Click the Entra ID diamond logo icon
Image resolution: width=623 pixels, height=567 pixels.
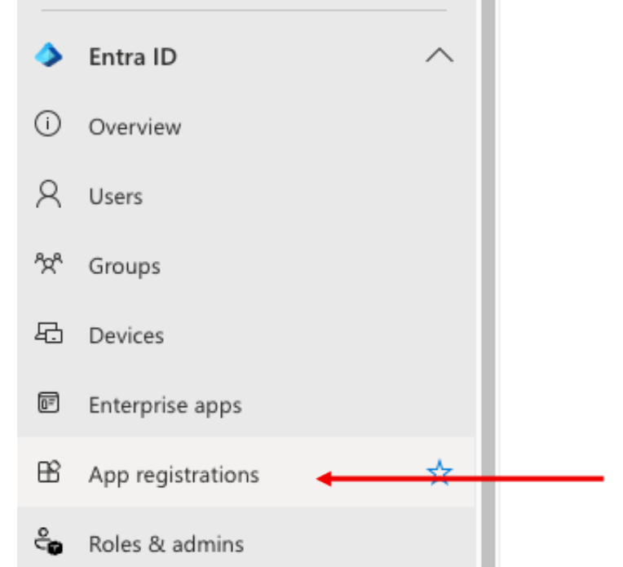click(48, 55)
